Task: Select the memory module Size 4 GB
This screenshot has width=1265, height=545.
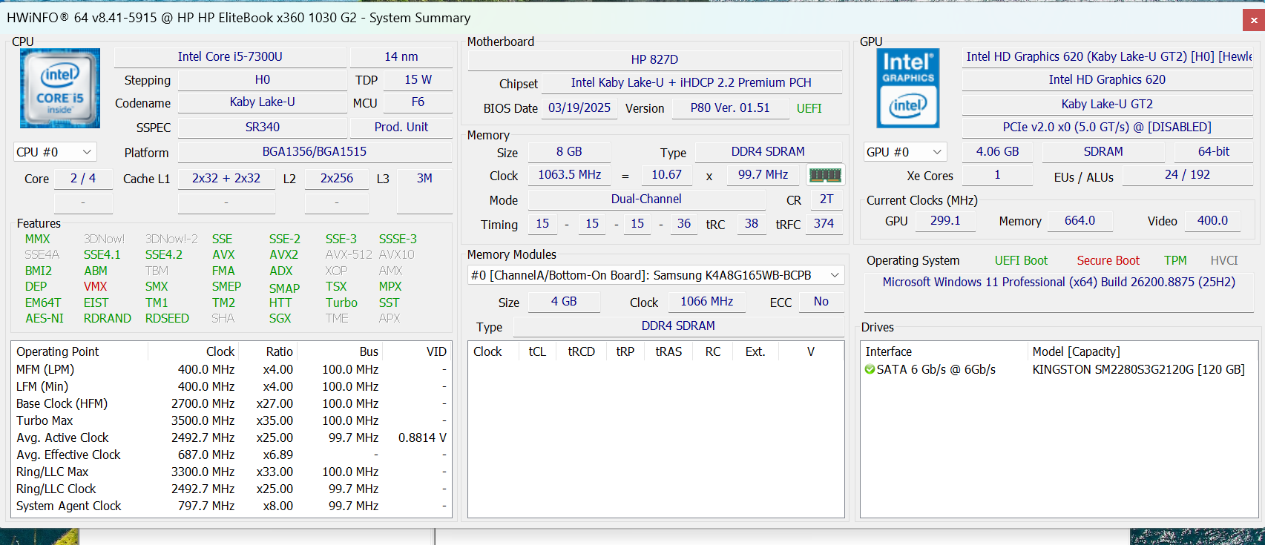Action: tap(564, 302)
